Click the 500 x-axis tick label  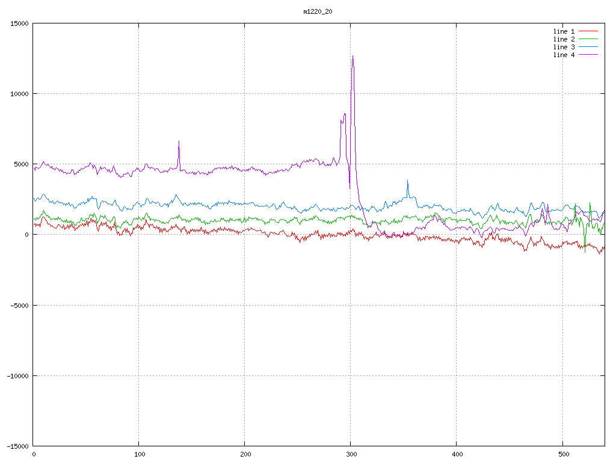pyautogui.click(x=562, y=454)
